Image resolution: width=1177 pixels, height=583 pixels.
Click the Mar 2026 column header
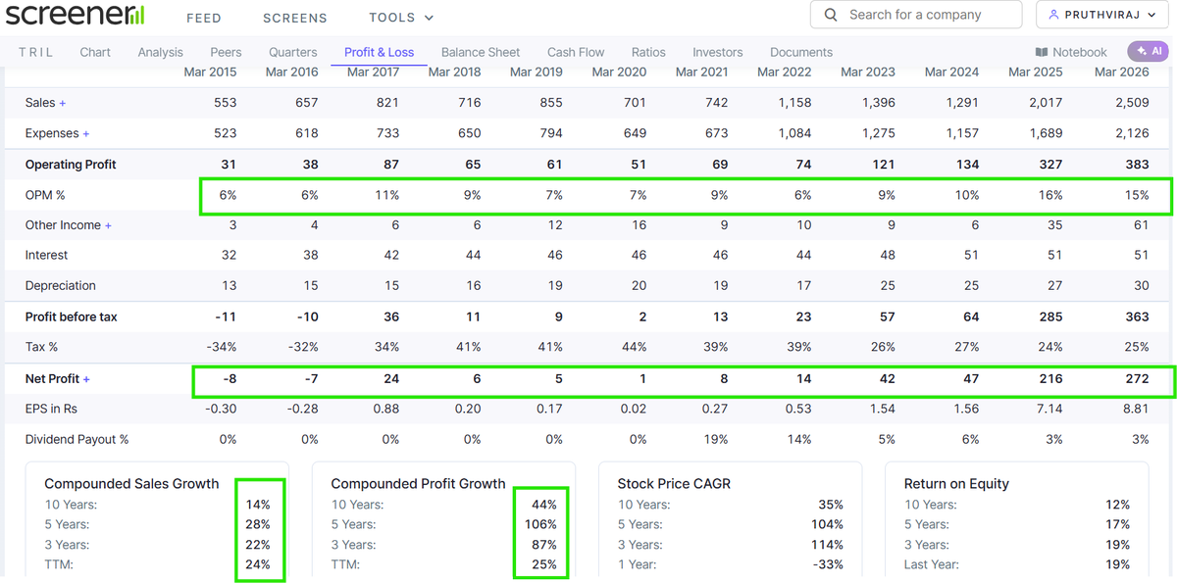1121,72
